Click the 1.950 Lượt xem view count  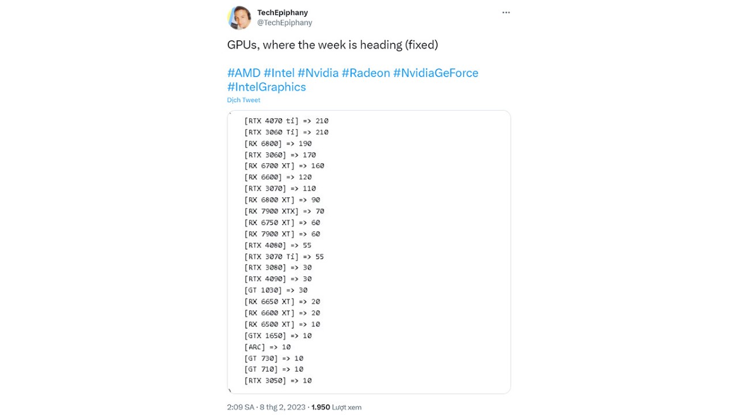[336, 407]
